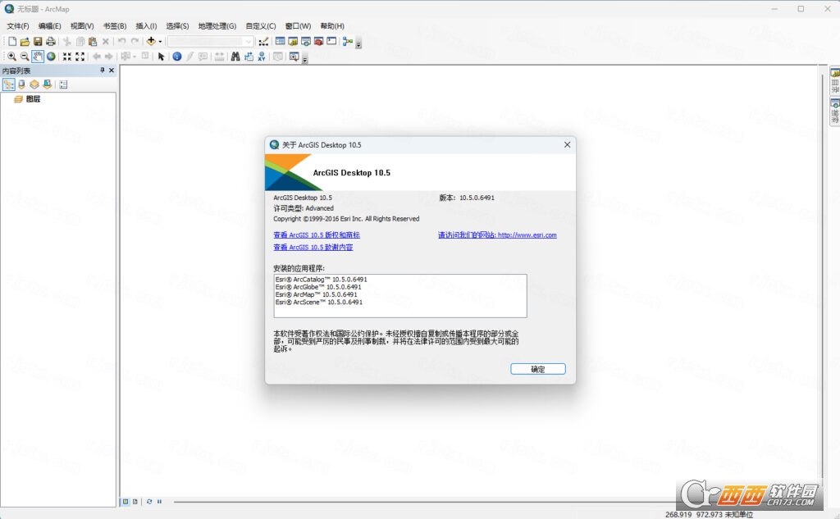This screenshot has height=519, width=840.
Task: Select the Esri ArcMap 10.5.0.6491 entry
Action: coord(316,294)
